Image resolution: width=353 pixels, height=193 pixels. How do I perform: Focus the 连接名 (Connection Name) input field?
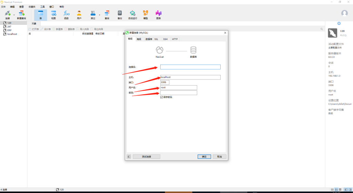pyautogui.click(x=190, y=67)
